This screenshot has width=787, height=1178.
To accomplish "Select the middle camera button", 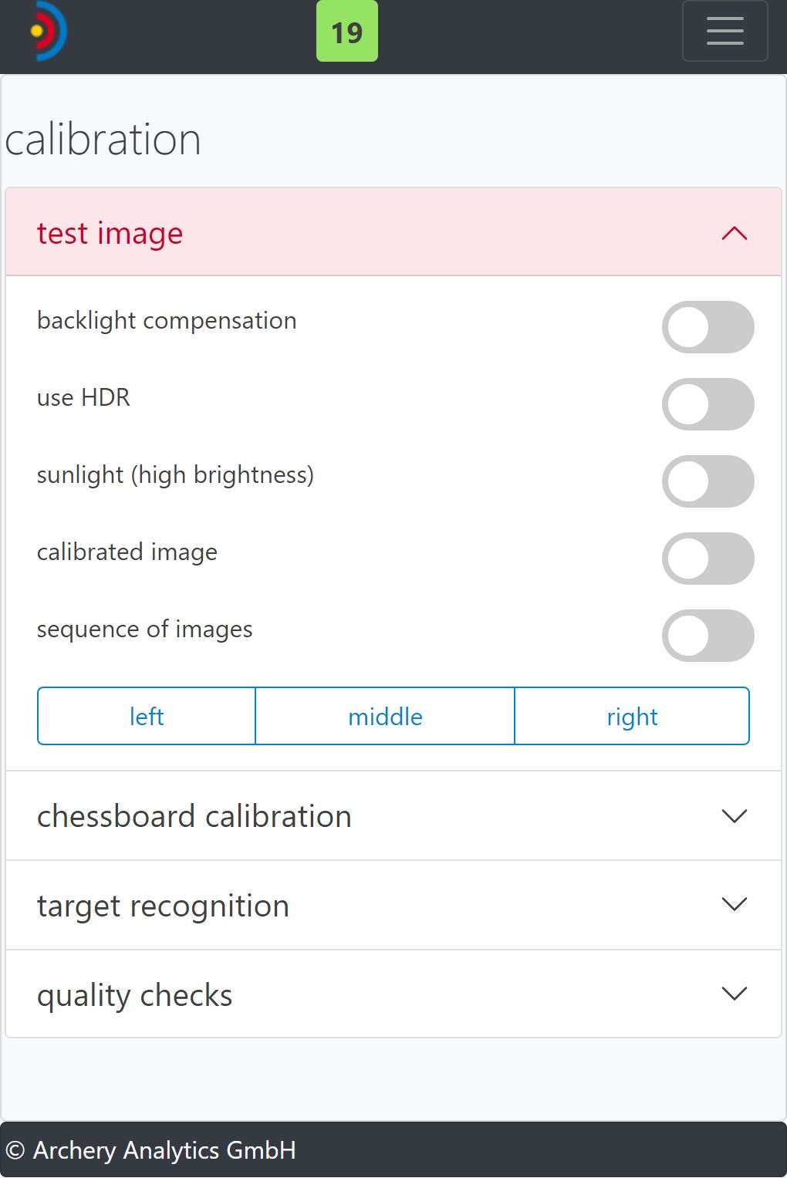I will pos(385,717).
